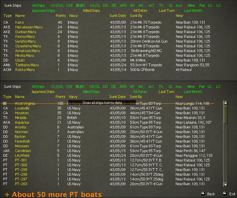Open the sunk ship Hakubasan Maru
Image resolution: width=237 pixels, height=198 pixels.
pos(29,27)
